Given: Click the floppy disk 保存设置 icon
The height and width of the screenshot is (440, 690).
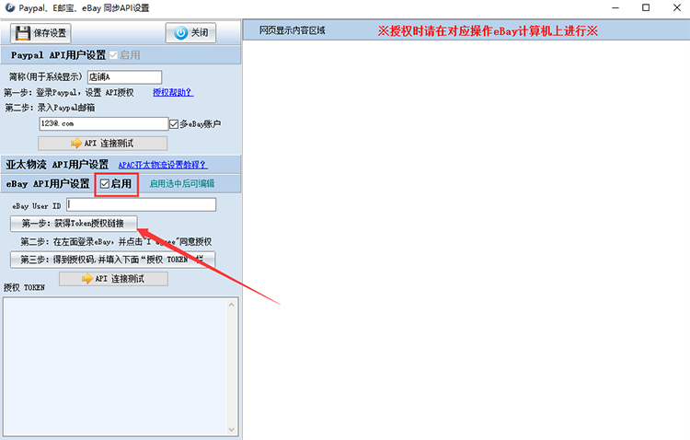Looking at the screenshot, I should click(x=21, y=33).
